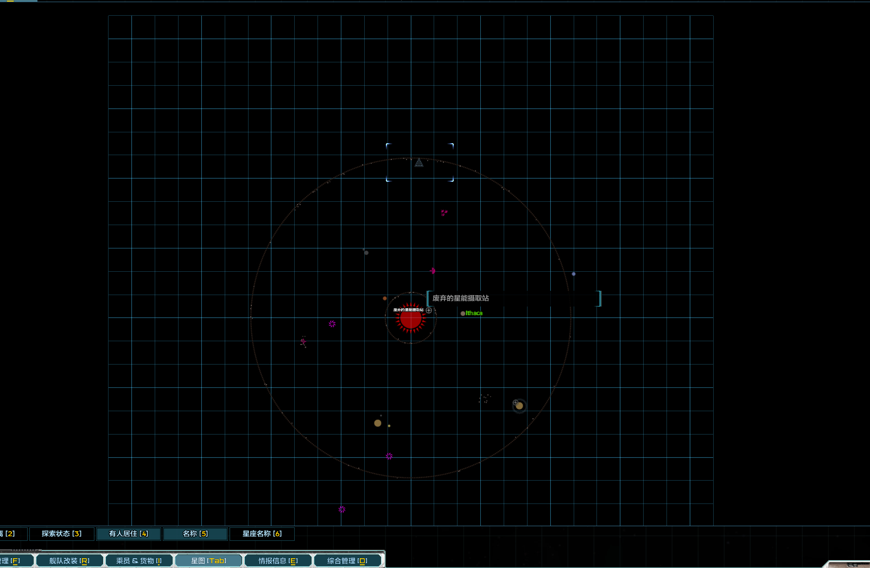Select the ringed tan planet with target marker
This screenshot has width=870, height=568.
519,406
